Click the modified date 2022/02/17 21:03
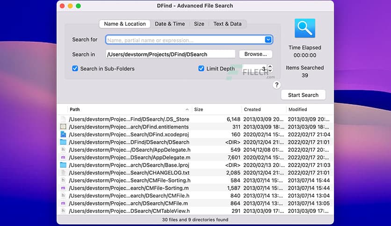This screenshot has width=391, height=226. [309, 165]
